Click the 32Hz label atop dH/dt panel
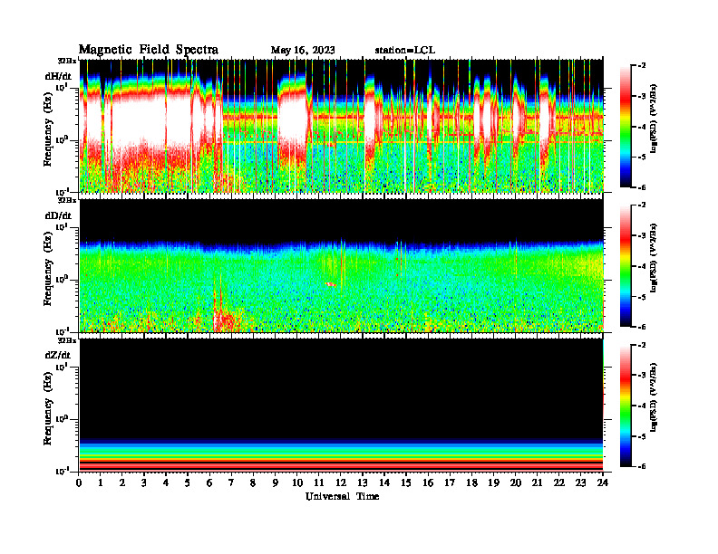This screenshot has height=554, width=718. coord(67,61)
